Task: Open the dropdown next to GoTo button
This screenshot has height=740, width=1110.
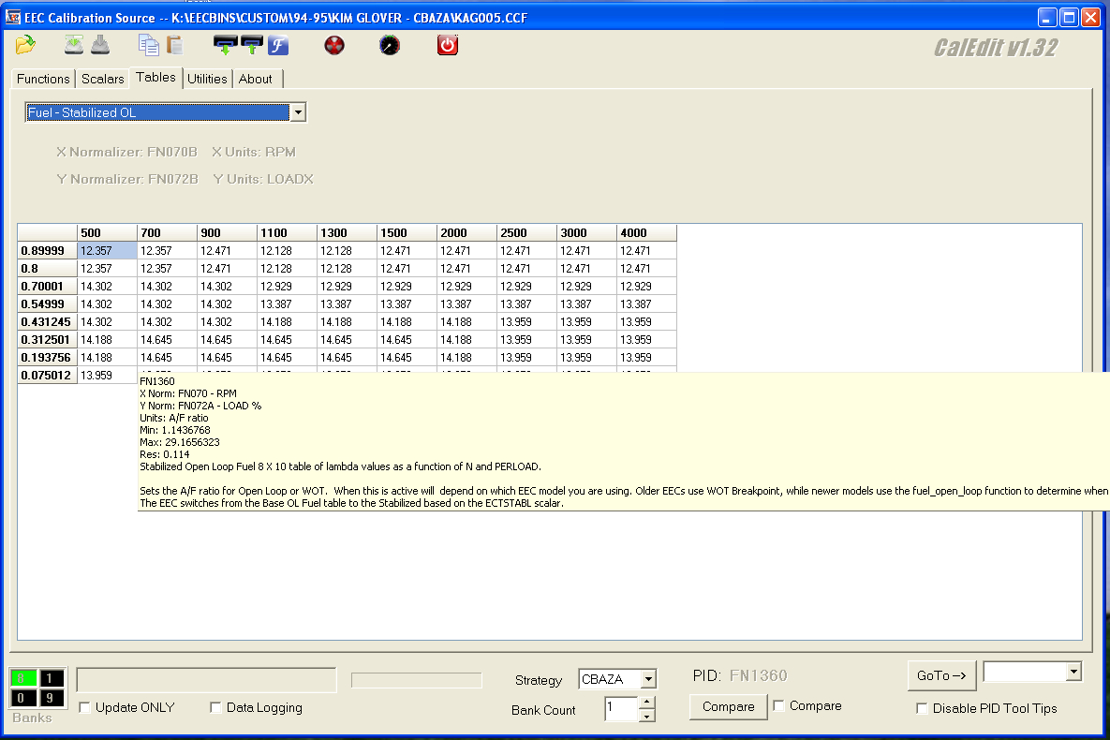Action: coord(1073,672)
